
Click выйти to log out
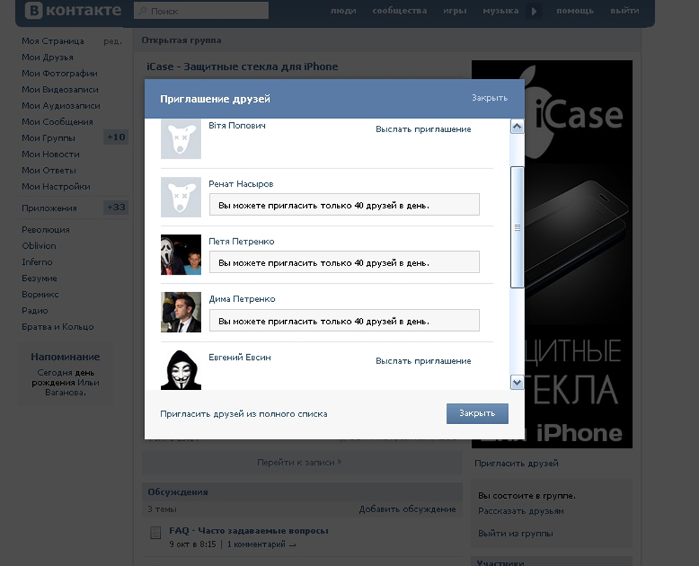624,10
